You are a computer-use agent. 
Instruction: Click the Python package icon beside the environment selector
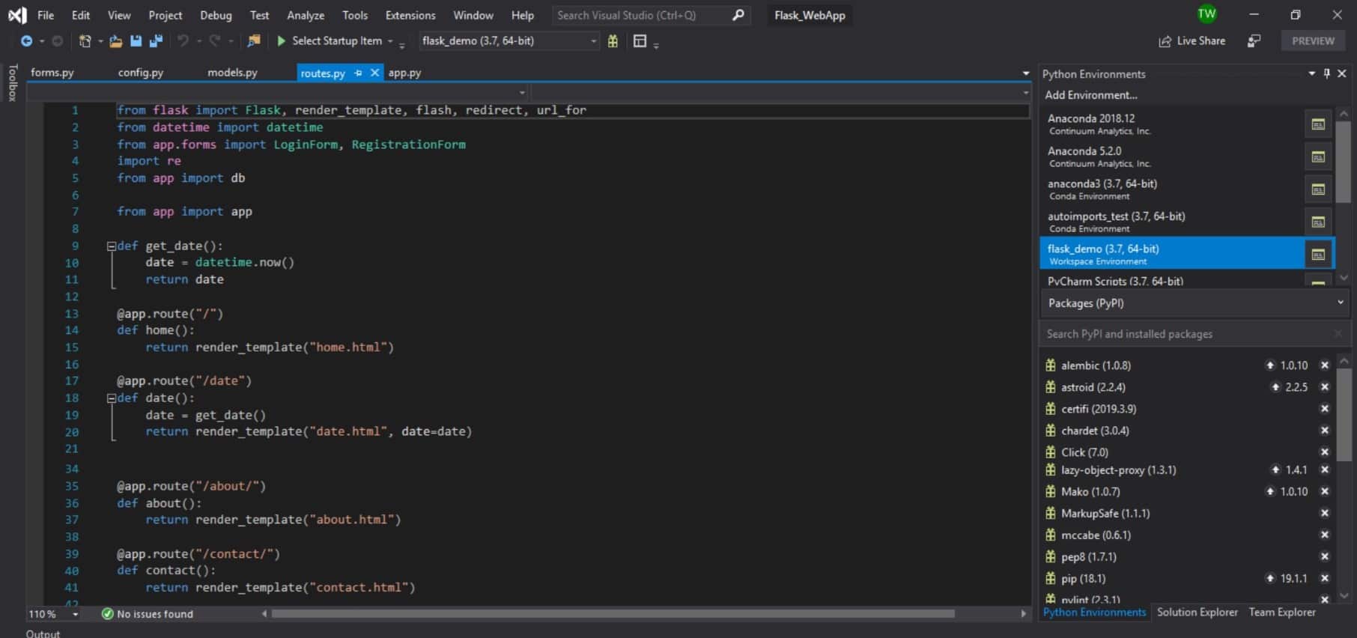tap(613, 41)
